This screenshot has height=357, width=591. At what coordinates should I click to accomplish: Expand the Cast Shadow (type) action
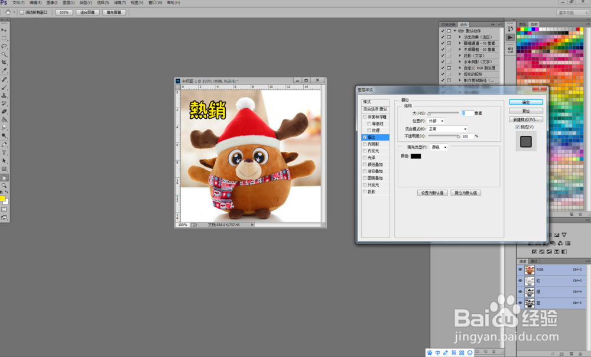pyautogui.click(x=460, y=56)
